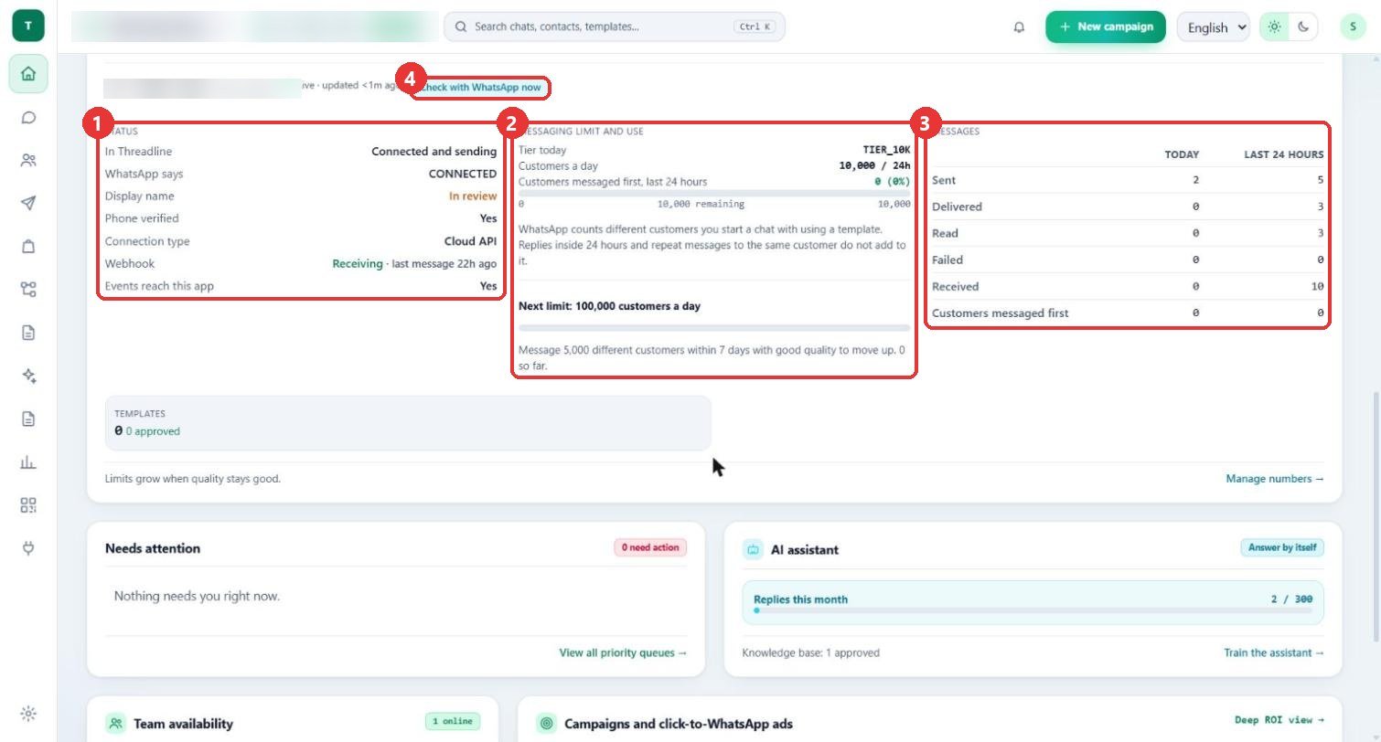Click the Replies this month progress bar
Image resolution: width=1381 pixels, height=742 pixels.
pos(1033,610)
